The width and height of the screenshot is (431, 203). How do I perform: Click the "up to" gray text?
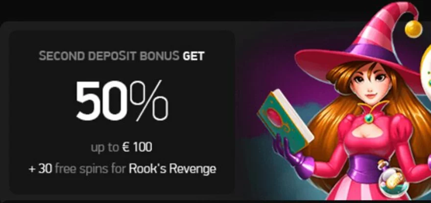coord(105,148)
